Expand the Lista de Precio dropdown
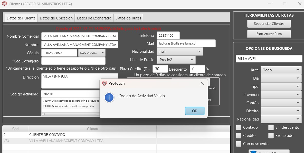Image resolution: width=304 pixels, height=153 pixels. tap(176, 60)
